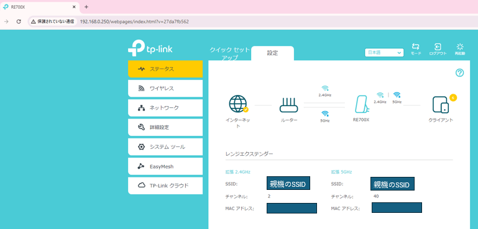The image size is (478, 229).
Task: Click the browser reload button
Action: point(19,22)
